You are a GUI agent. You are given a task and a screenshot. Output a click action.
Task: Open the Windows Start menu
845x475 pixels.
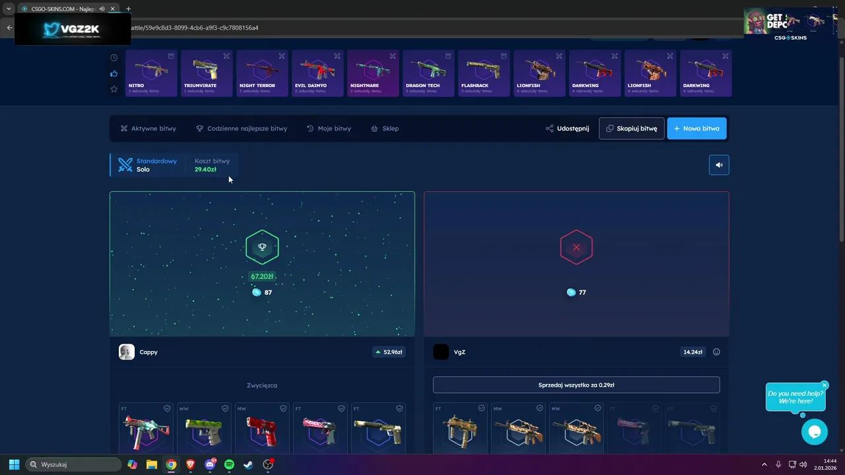(x=14, y=464)
